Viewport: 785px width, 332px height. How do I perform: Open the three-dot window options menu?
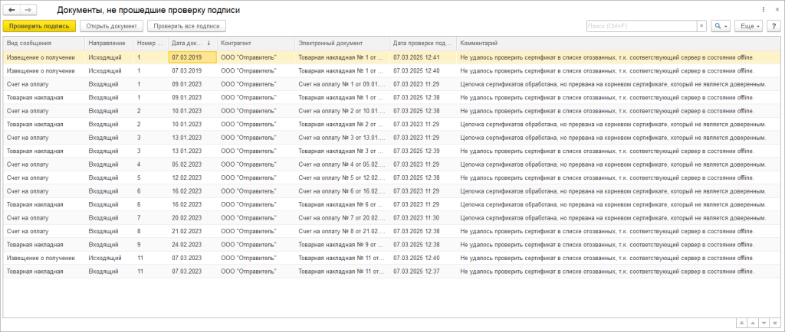tap(764, 9)
